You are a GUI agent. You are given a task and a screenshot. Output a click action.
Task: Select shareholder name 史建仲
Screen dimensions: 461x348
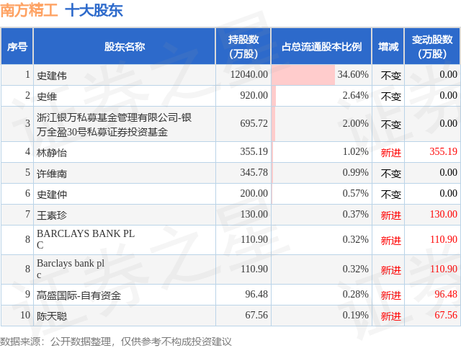click(x=52, y=195)
